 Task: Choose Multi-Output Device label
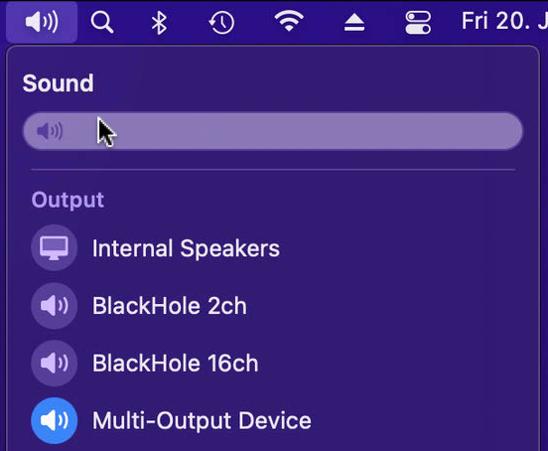pyautogui.click(x=202, y=420)
